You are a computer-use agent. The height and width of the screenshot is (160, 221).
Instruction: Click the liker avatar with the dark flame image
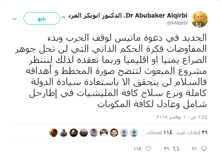pos(74,132)
